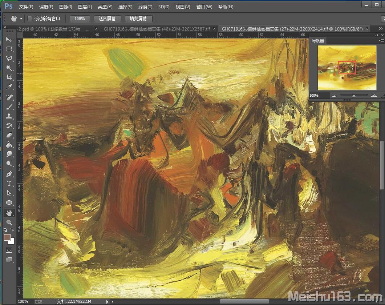Open the 滤镜(T) menu

tap(145, 7)
